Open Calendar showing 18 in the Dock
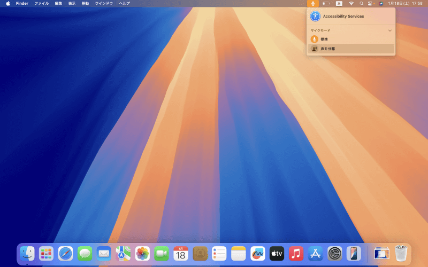The image size is (428, 267). tap(181, 254)
